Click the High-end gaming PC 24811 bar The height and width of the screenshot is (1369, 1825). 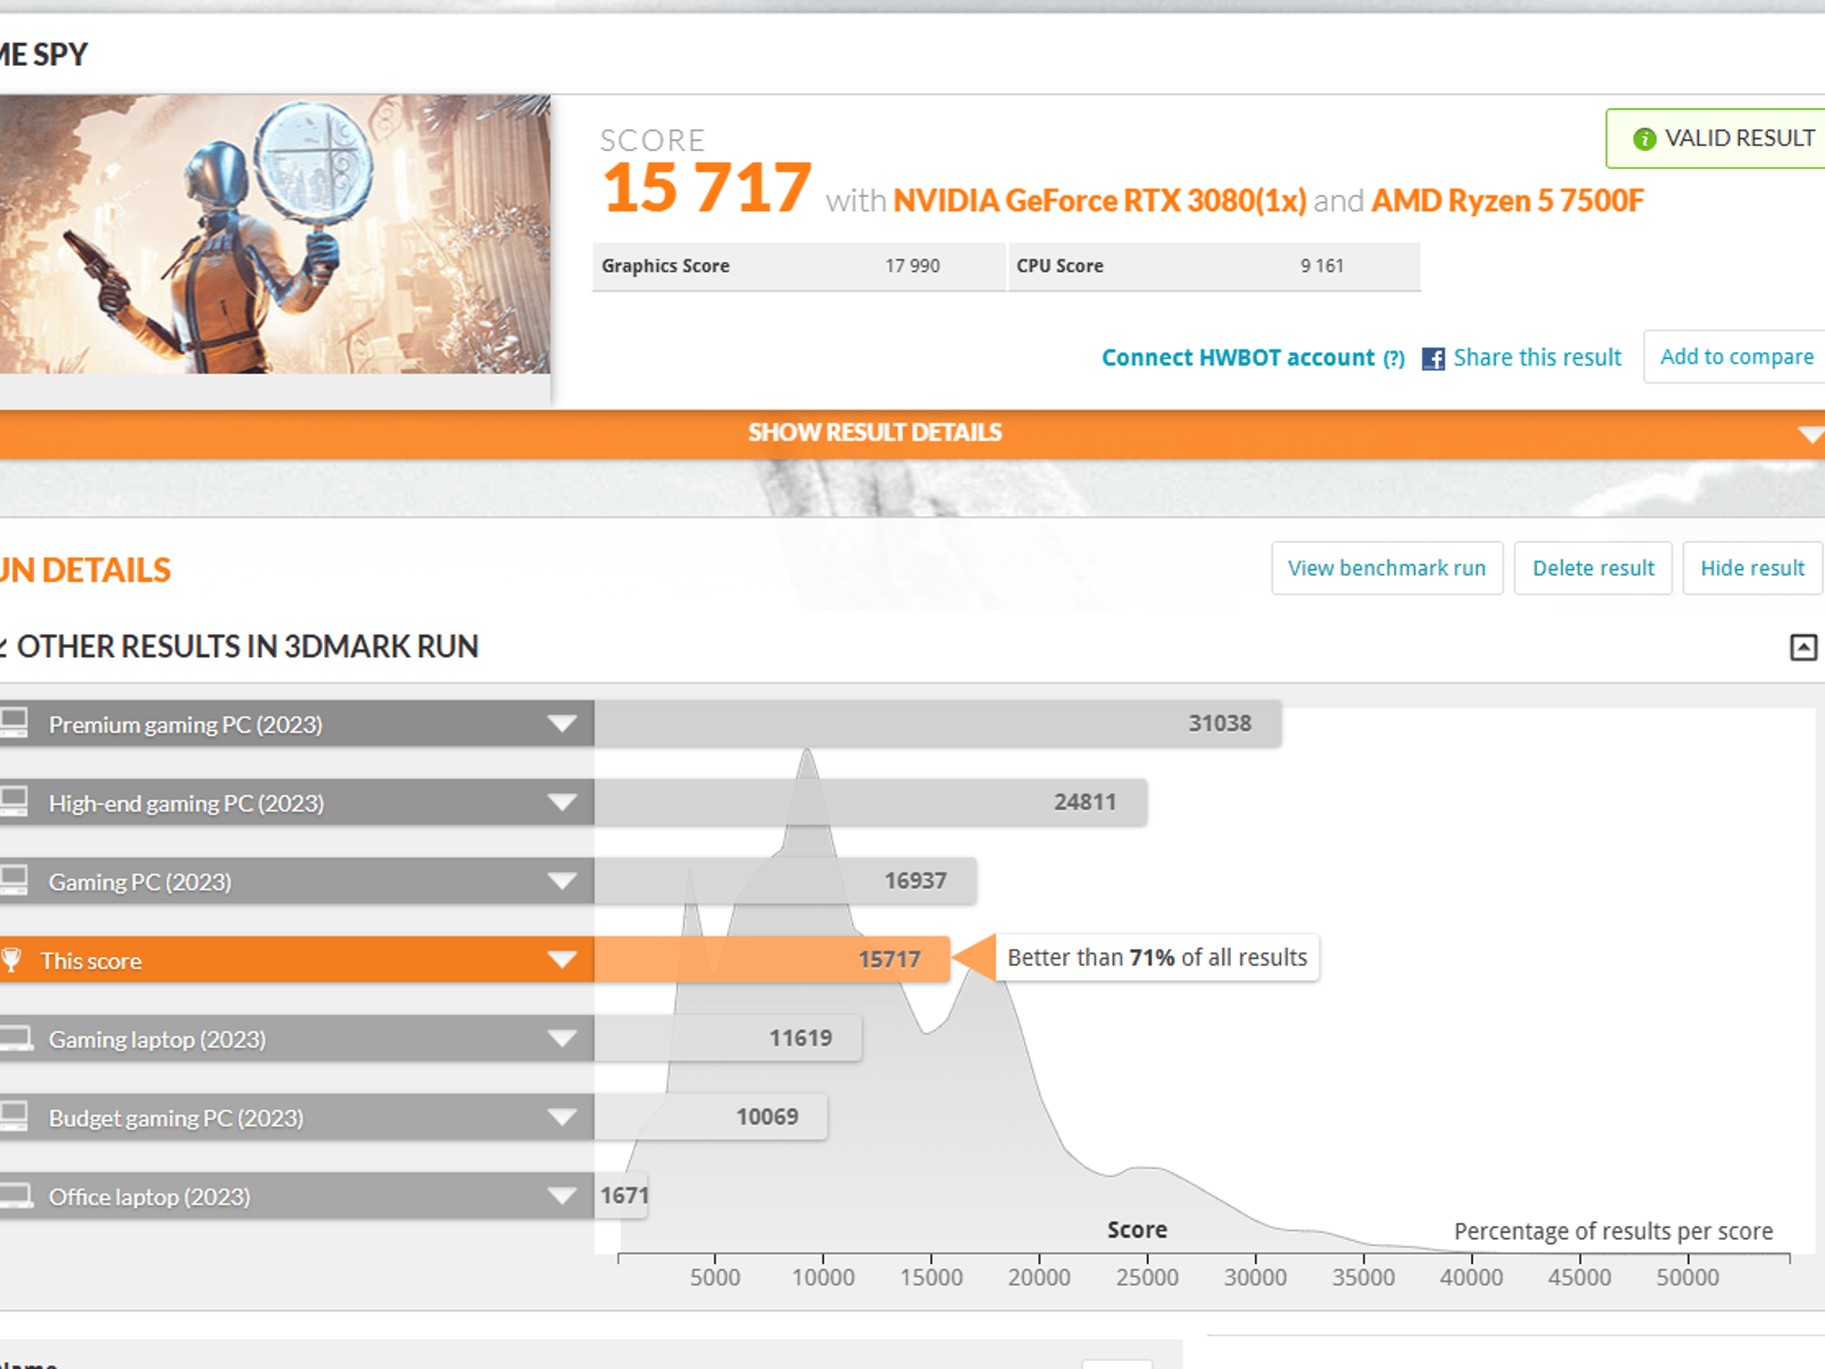point(871,802)
